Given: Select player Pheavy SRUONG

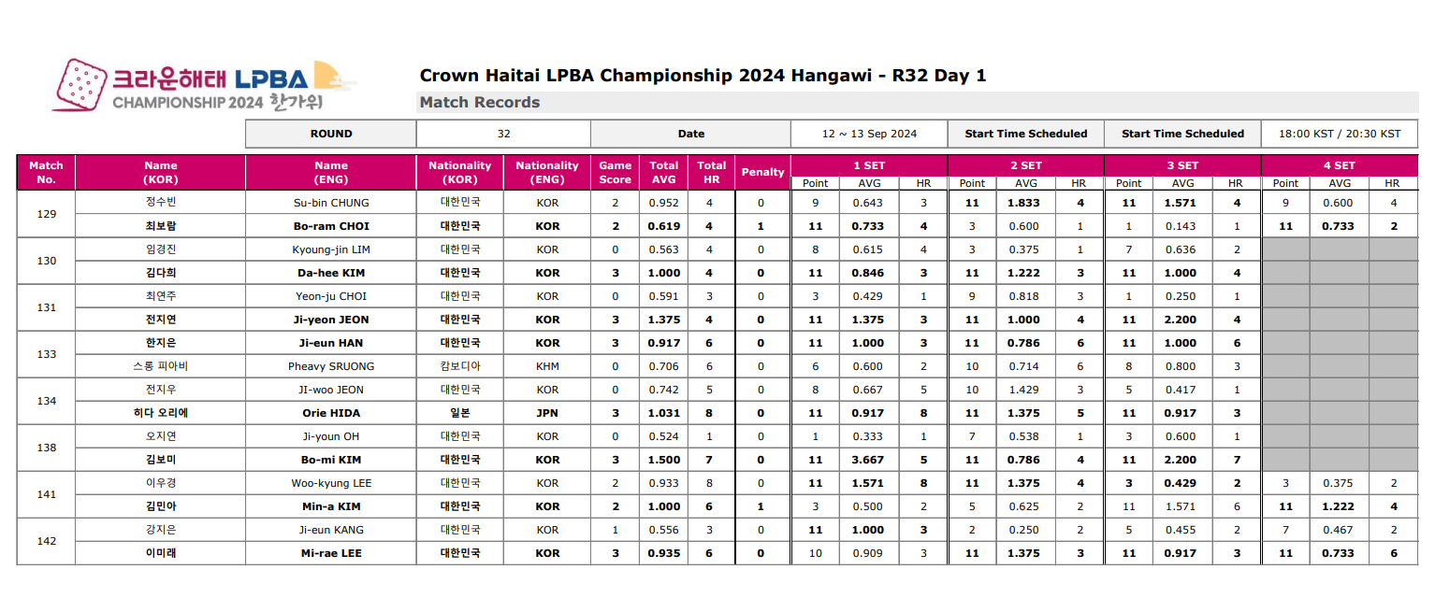Looking at the screenshot, I should coord(328,365).
